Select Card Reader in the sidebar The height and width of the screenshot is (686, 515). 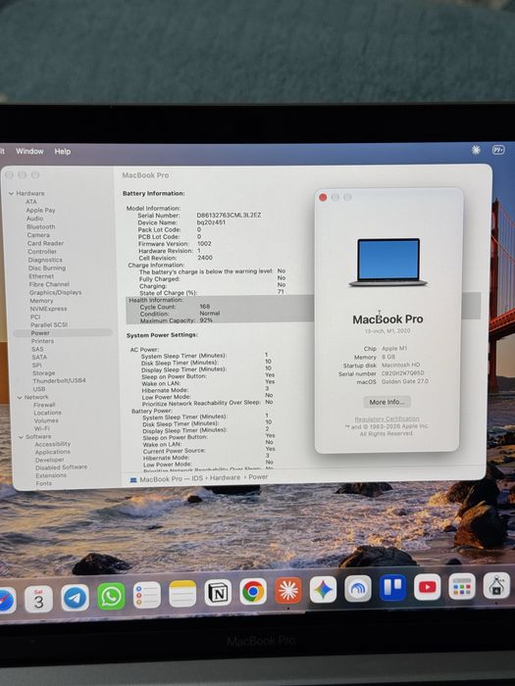[x=45, y=243]
